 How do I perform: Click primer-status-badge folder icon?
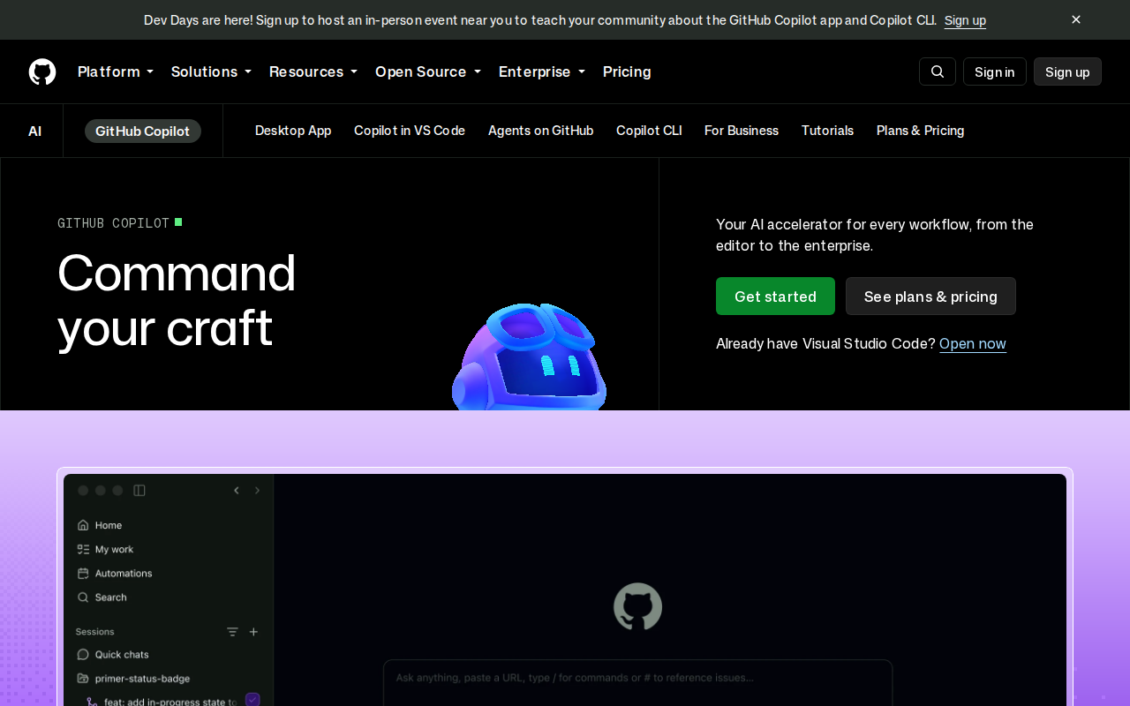(x=83, y=679)
